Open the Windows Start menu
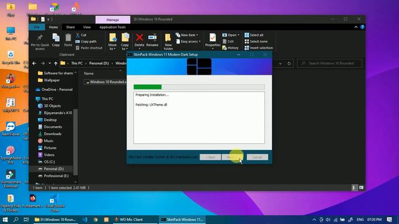This screenshot has width=399, height=224. coord(5,220)
